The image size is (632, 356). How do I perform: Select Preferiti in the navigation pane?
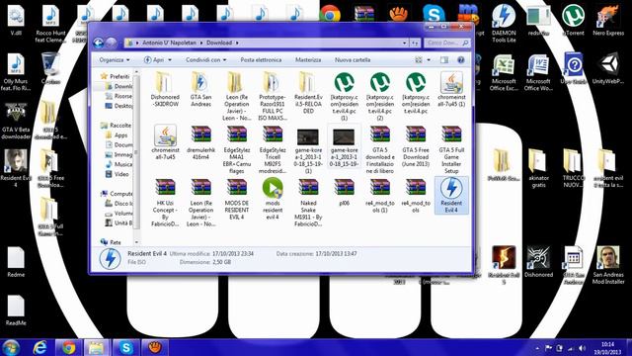coord(116,76)
